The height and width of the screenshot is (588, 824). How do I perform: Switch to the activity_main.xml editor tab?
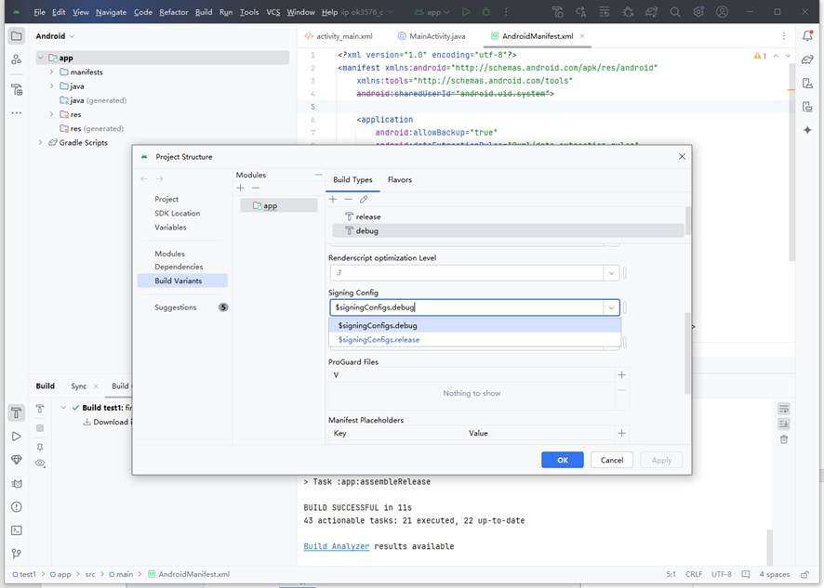[x=339, y=36]
